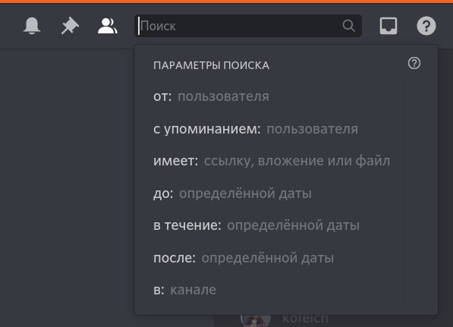The height and width of the screenshot is (327, 453).
Task: Select 'в течение: определённой даты' option
Action: point(286,225)
